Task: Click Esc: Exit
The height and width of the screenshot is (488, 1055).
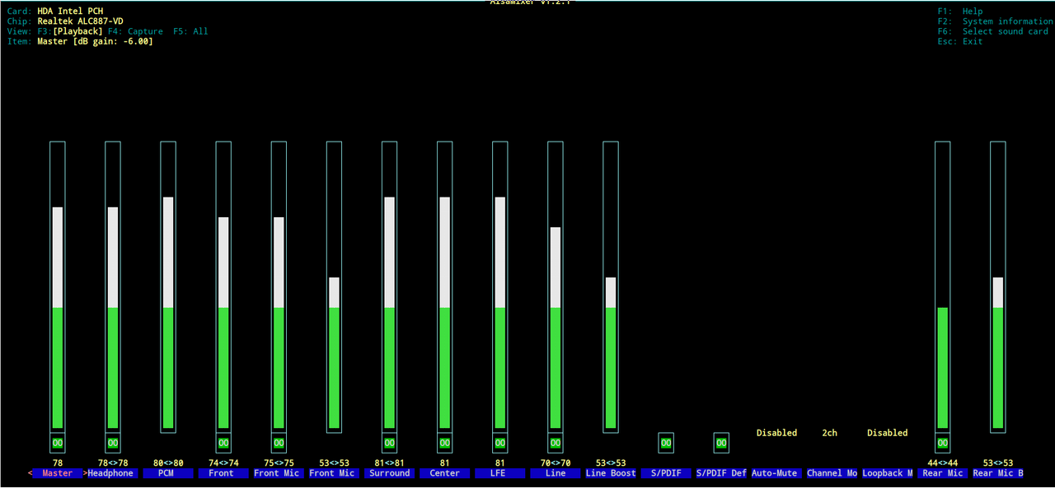Action: click(960, 41)
